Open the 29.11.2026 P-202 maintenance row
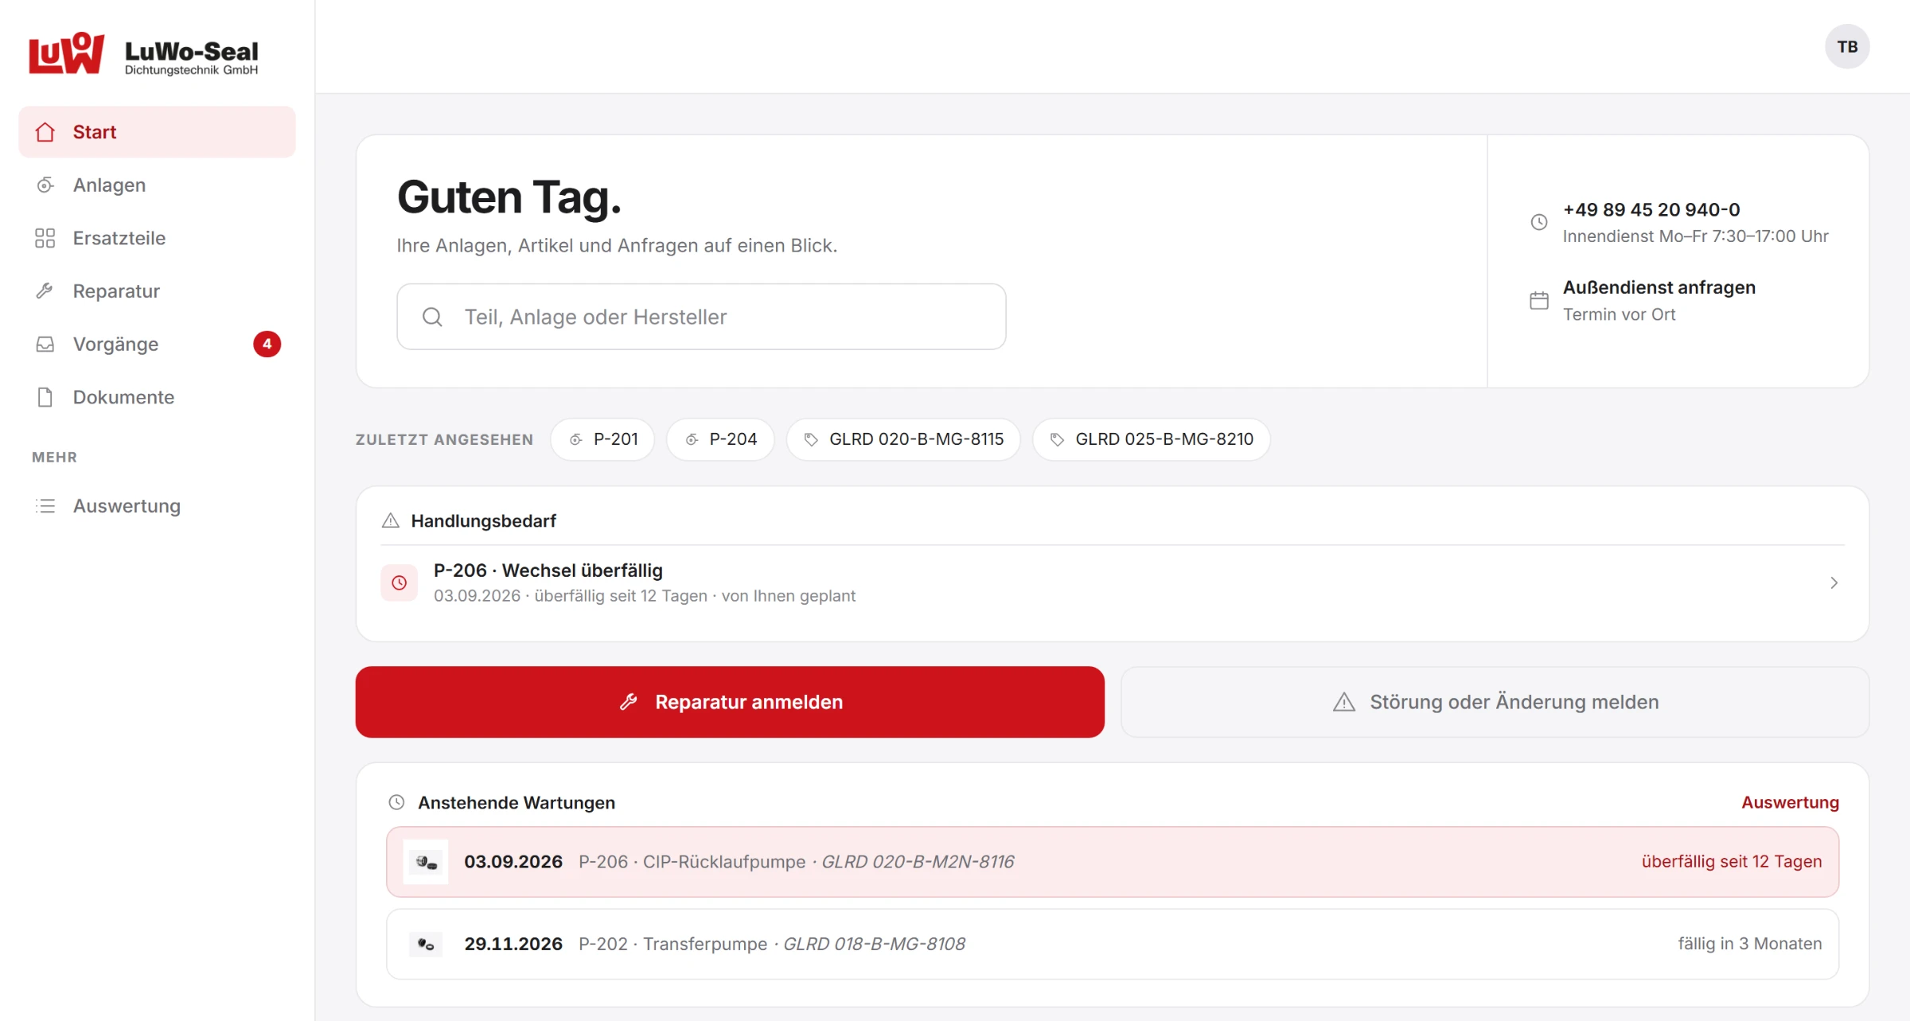1910x1021 pixels. point(1113,944)
